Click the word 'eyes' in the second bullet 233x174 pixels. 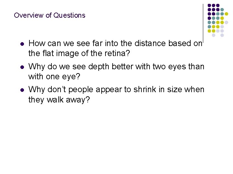coord(177,67)
